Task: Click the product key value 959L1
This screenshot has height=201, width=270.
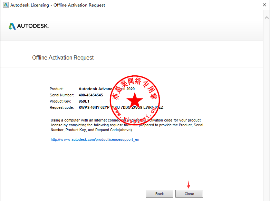Action: pos(84,102)
